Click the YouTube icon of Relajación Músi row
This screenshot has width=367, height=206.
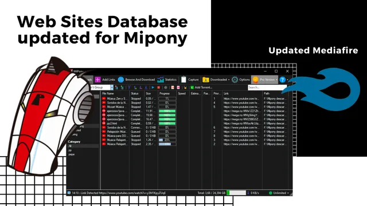click(104, 132)
